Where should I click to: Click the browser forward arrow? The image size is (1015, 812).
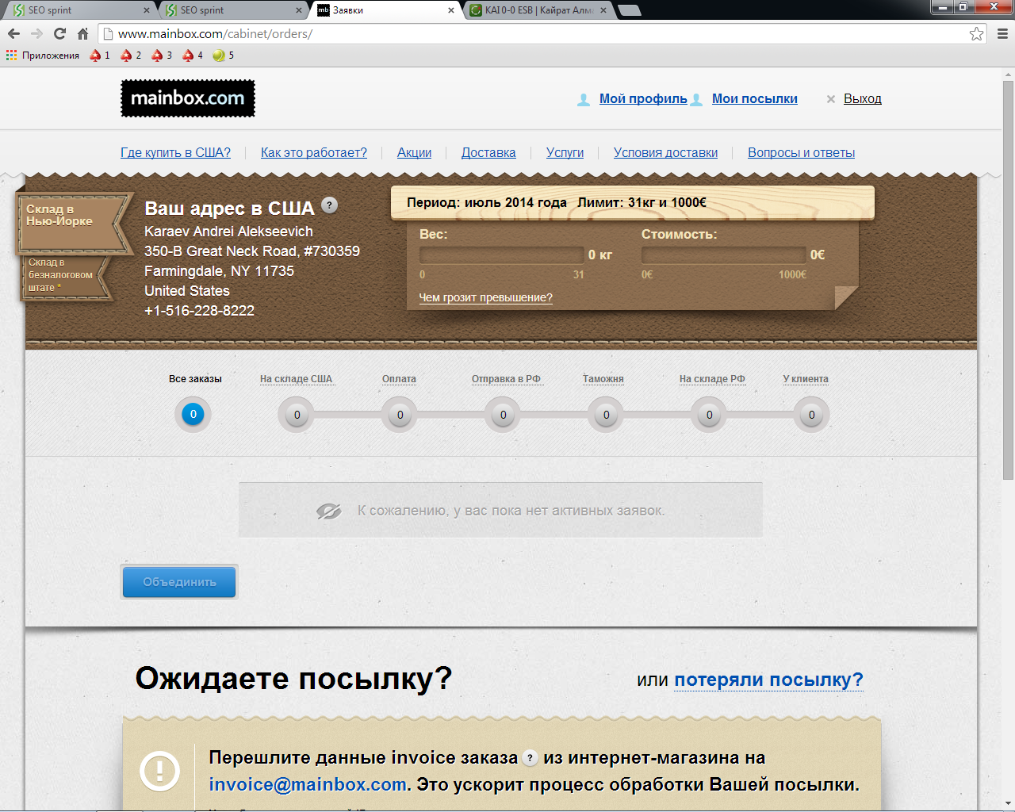36,33
